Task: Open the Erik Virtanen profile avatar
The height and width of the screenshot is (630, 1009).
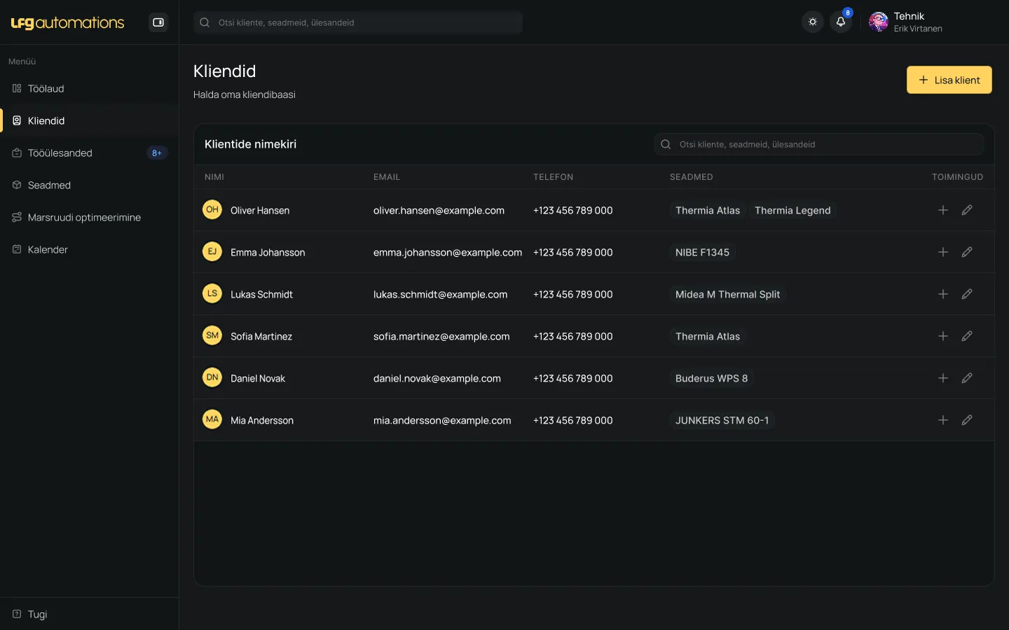Action: [879, 22]
